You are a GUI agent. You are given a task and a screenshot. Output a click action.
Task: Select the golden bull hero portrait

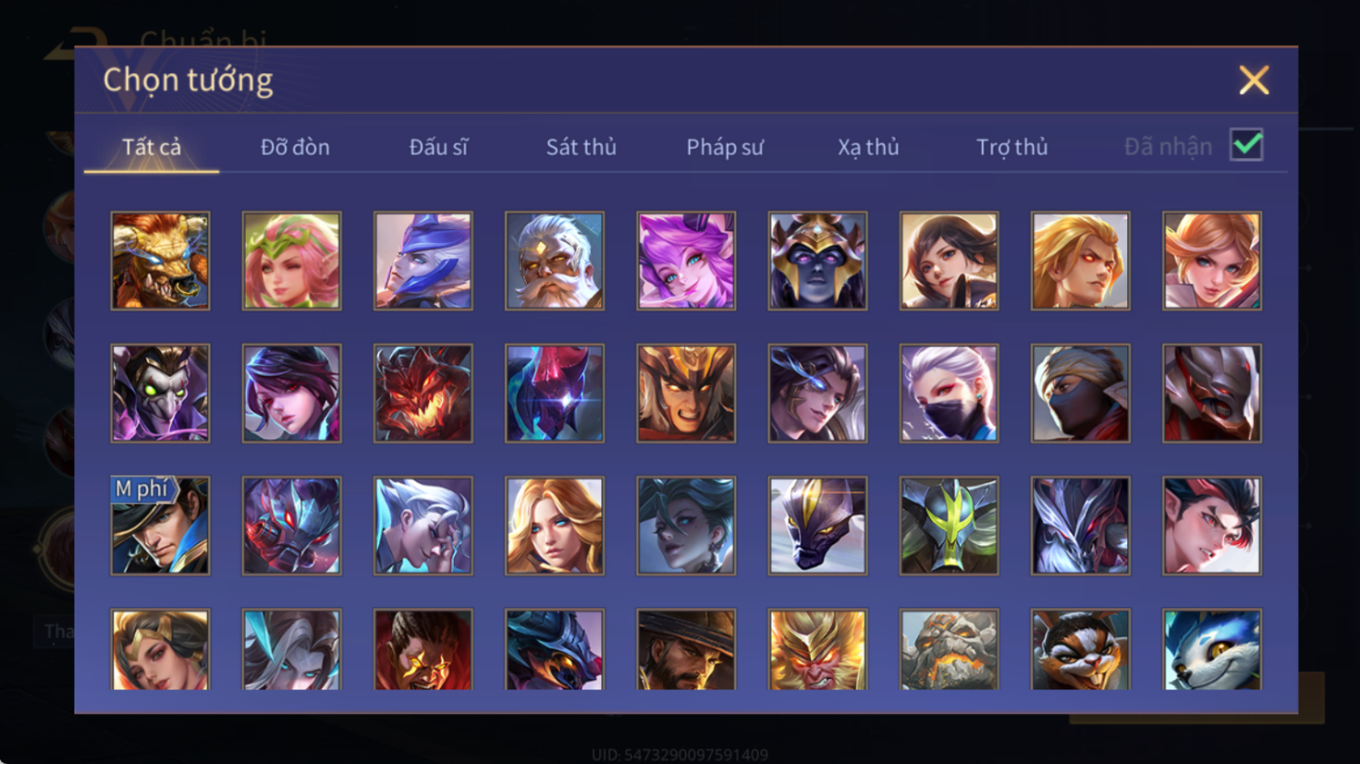click(160, 261)
